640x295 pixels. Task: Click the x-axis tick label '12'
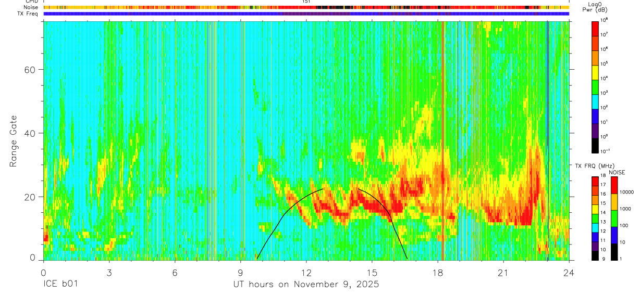(x=306, y=273)
